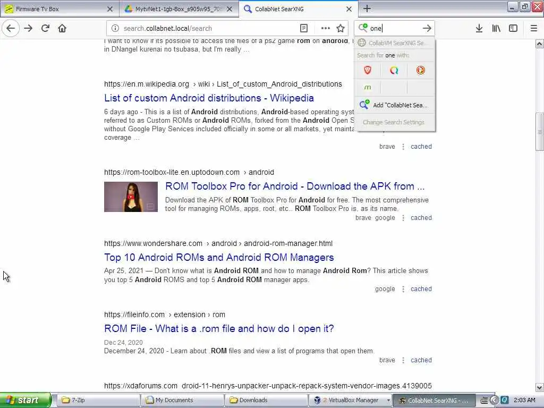The image size is (544, 408).
Task: Open the Firefox hamburger menu
Action: [x=534, y=29]
